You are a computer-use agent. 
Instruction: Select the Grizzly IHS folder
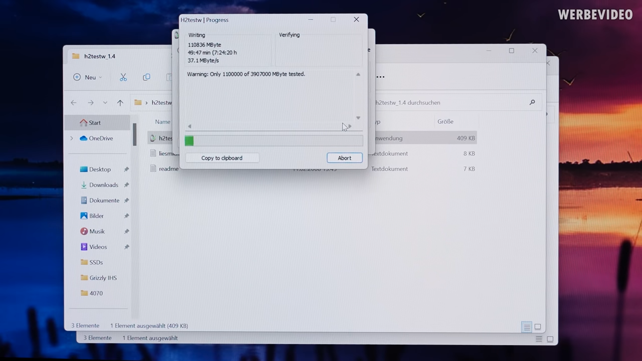pos(102,278)
